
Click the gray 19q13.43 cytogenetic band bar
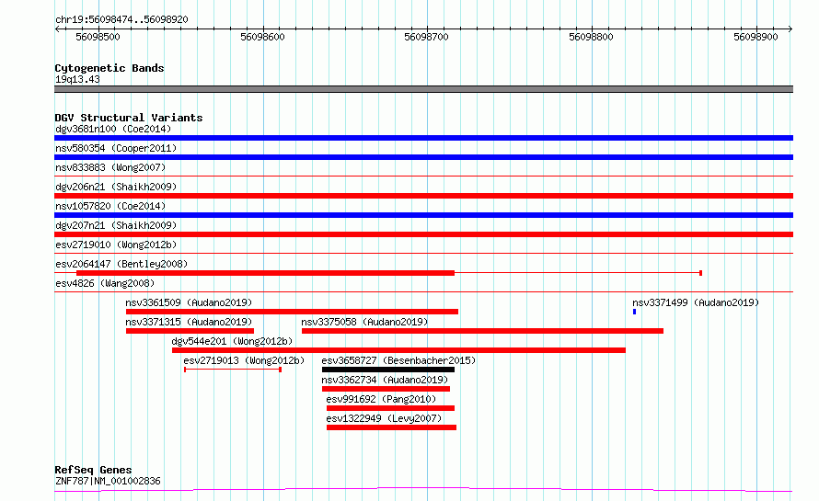(x=423, y=89)
